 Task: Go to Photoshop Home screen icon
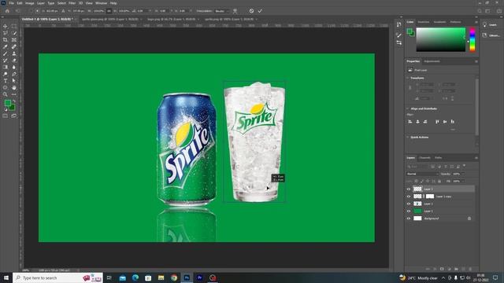7,11
